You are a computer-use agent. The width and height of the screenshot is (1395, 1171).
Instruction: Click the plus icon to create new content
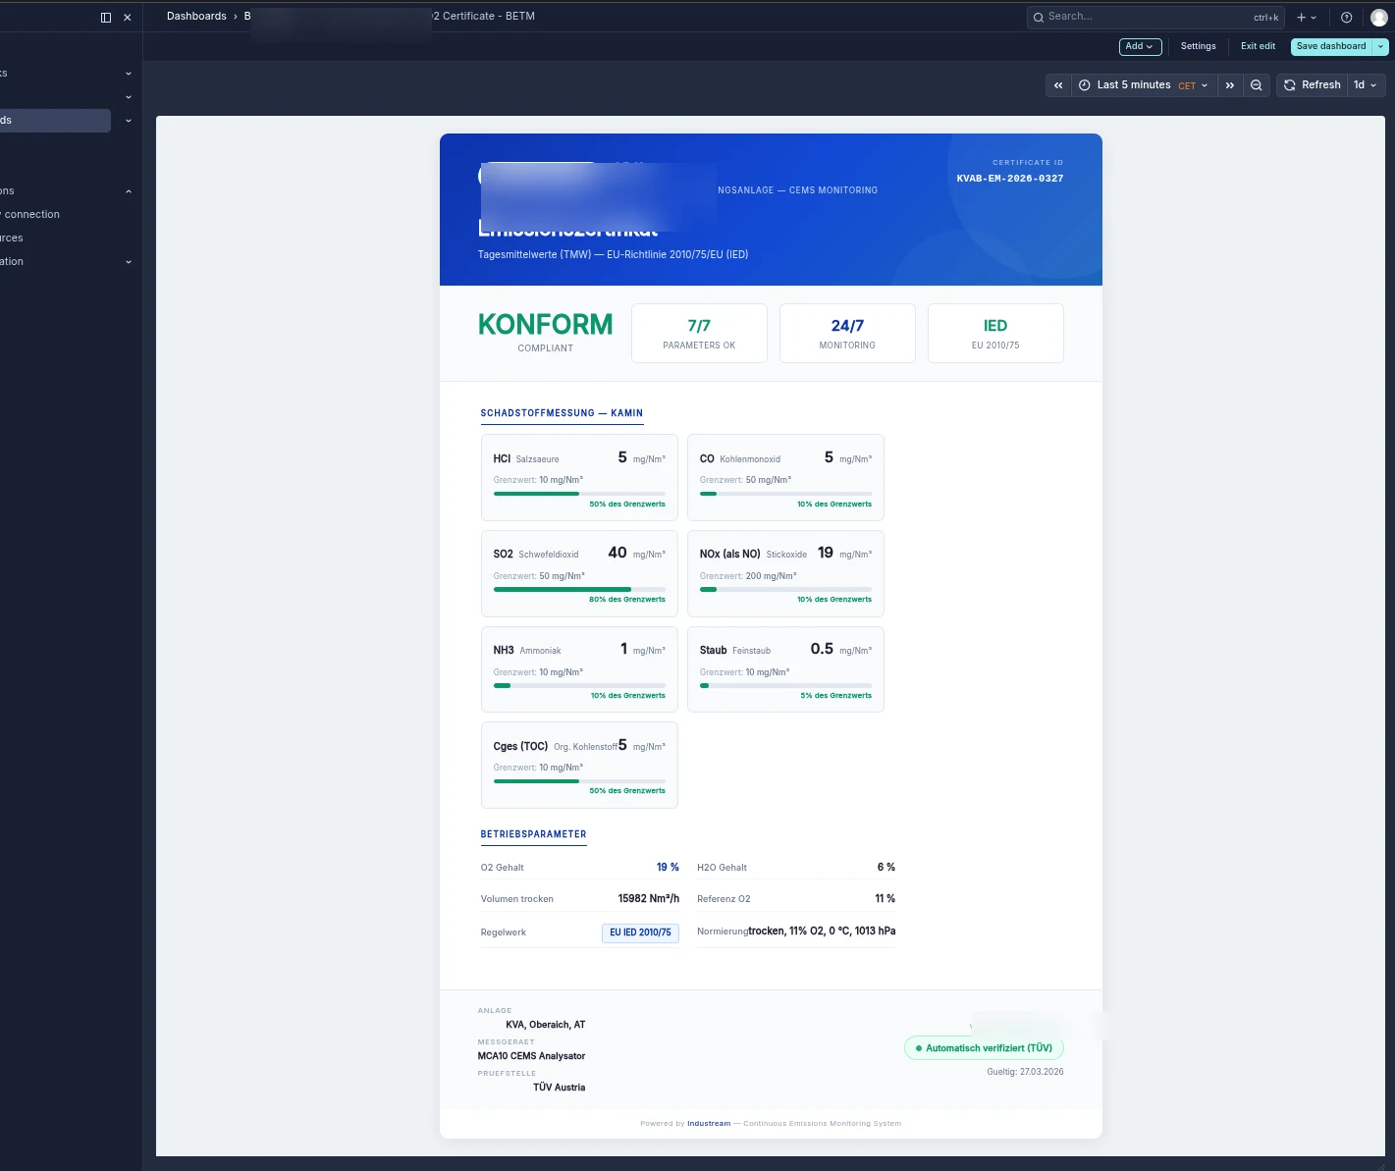(x=1304, y=17)
